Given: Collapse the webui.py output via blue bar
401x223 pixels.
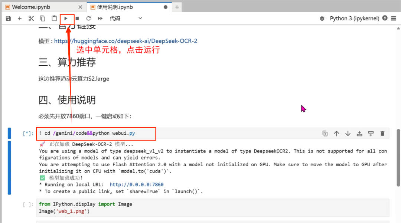Looking at the screenshot, I should (x=9, y=168).
